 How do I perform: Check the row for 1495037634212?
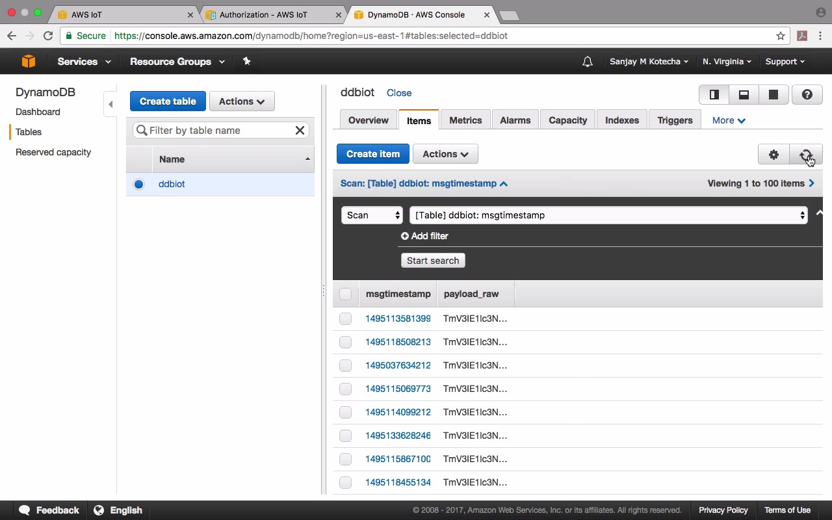345,365
